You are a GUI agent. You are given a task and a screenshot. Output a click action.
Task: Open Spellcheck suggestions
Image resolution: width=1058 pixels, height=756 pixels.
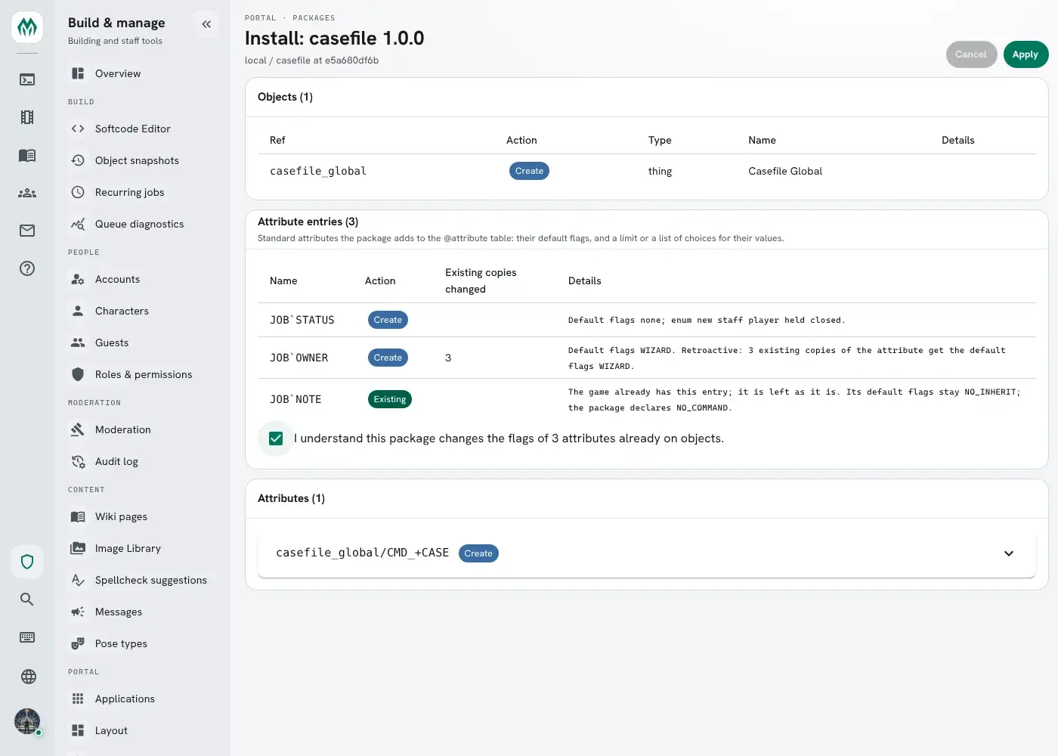point(142,580)
